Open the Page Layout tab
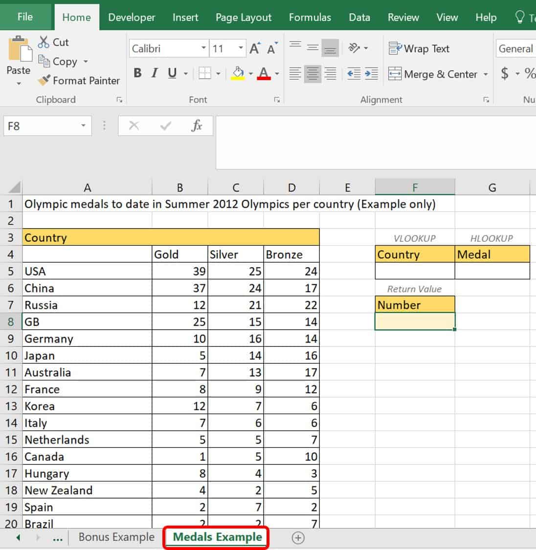536x550 pixels. point(244,17)
